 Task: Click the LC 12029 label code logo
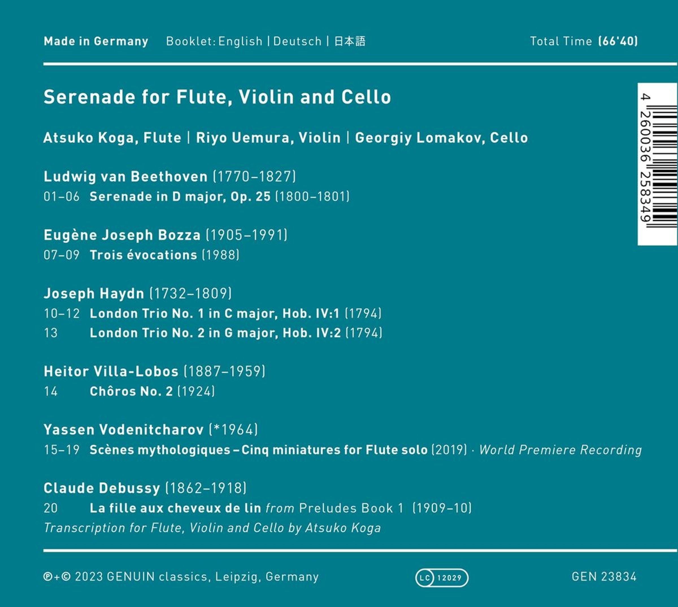442,578
